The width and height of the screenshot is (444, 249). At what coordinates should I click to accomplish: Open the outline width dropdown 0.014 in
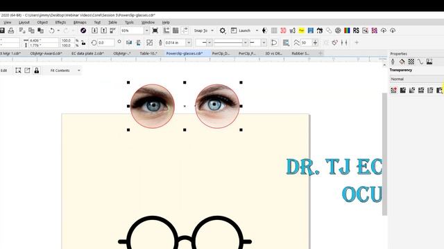[x=189, y=43]
